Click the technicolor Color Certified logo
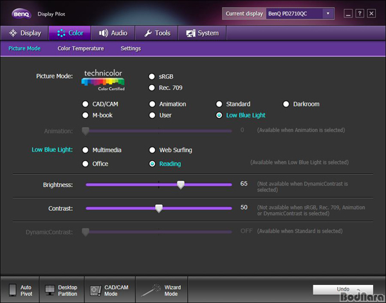This screenshot has width=386, height=303. (103, 81)
